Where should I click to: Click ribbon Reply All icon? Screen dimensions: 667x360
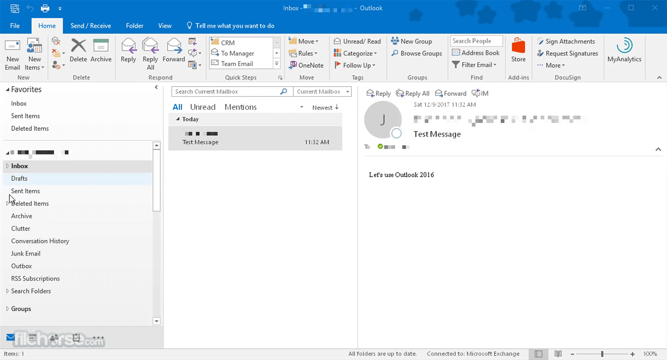coord(150,55)
